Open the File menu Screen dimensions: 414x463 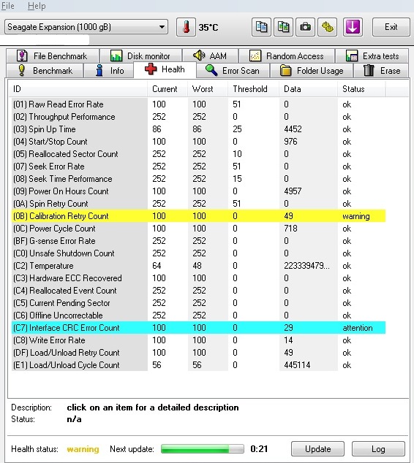pos(7,6)
